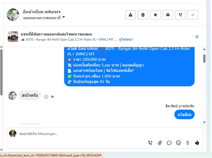Screen dimensions: 212x158
Task: Mark conversation as spam with warning icon
Action: (x=130, y=15)
